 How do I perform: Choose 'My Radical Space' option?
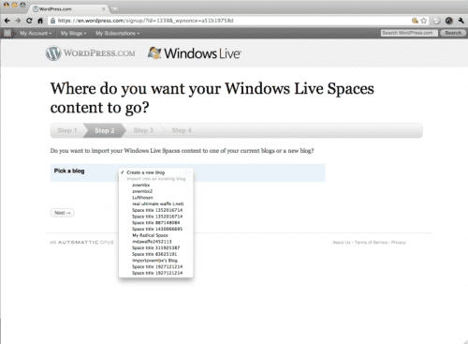click(155, 235)
